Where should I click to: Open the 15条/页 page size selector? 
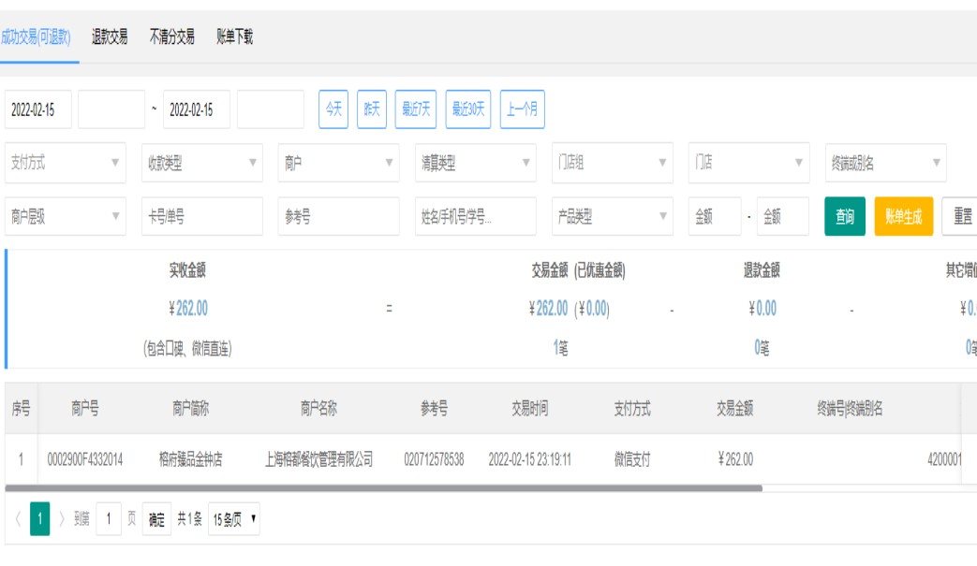(x=233, y=520)
